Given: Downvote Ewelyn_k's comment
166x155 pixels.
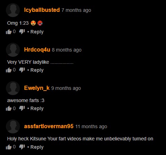Looking at the screenshot, I should [22, 108].
